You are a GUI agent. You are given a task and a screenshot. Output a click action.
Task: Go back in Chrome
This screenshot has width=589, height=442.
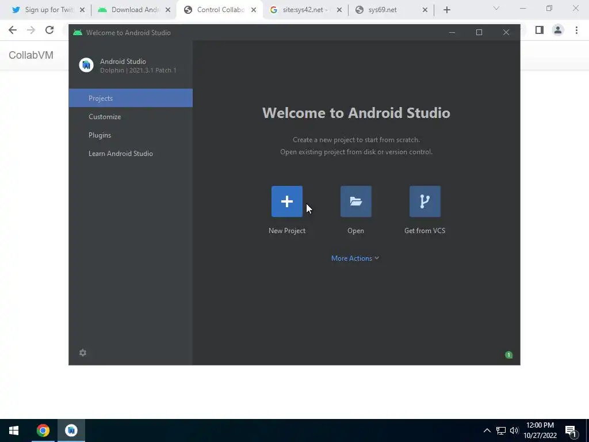[13, 30]
